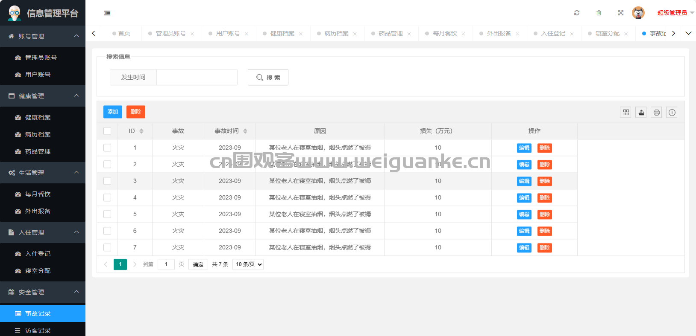Screen dimensions: 696x336
Task: Open the 10 条/页 page size dropdown
Action: tap(248, 264)
